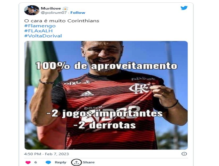The height and width of the screenshot is (166, 219).
Task: Follow the @polirum07 account
Action: pos(78,13)
